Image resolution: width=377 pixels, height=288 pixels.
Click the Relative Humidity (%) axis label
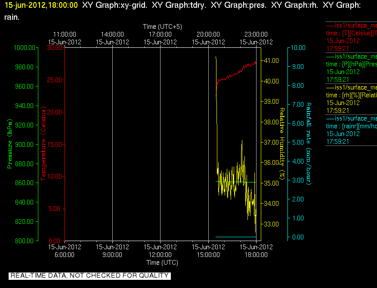(282, 144)
